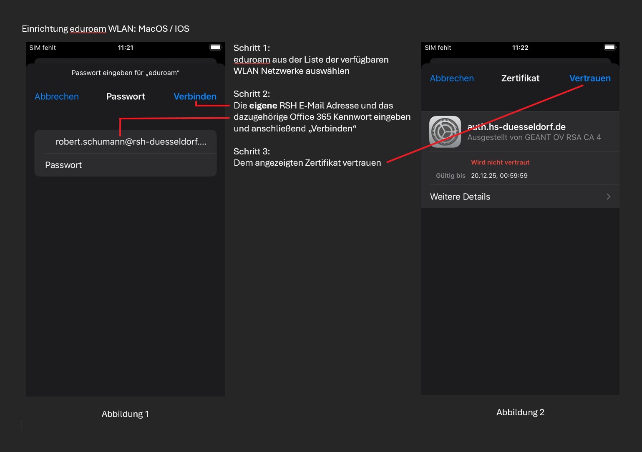The width and height of the screenshot is (642, 452).
Task: Click underlined word eduroam in page title
Action: [88, 29]
